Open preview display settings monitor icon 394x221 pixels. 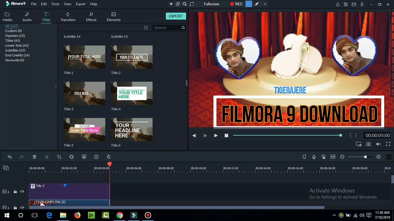359,144
